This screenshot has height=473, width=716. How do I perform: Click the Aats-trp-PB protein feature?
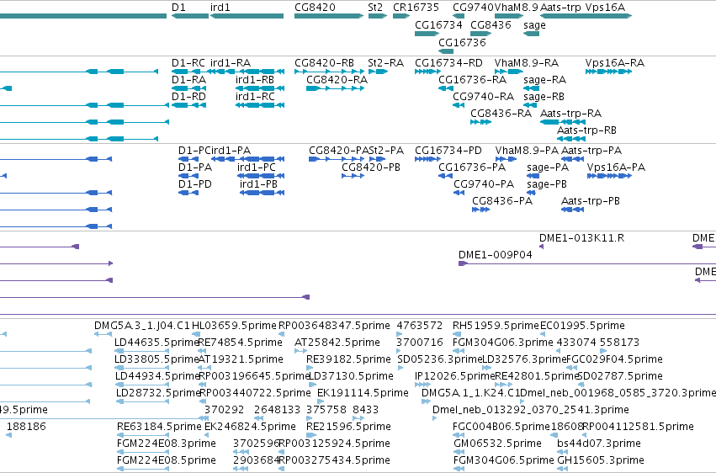572,210
